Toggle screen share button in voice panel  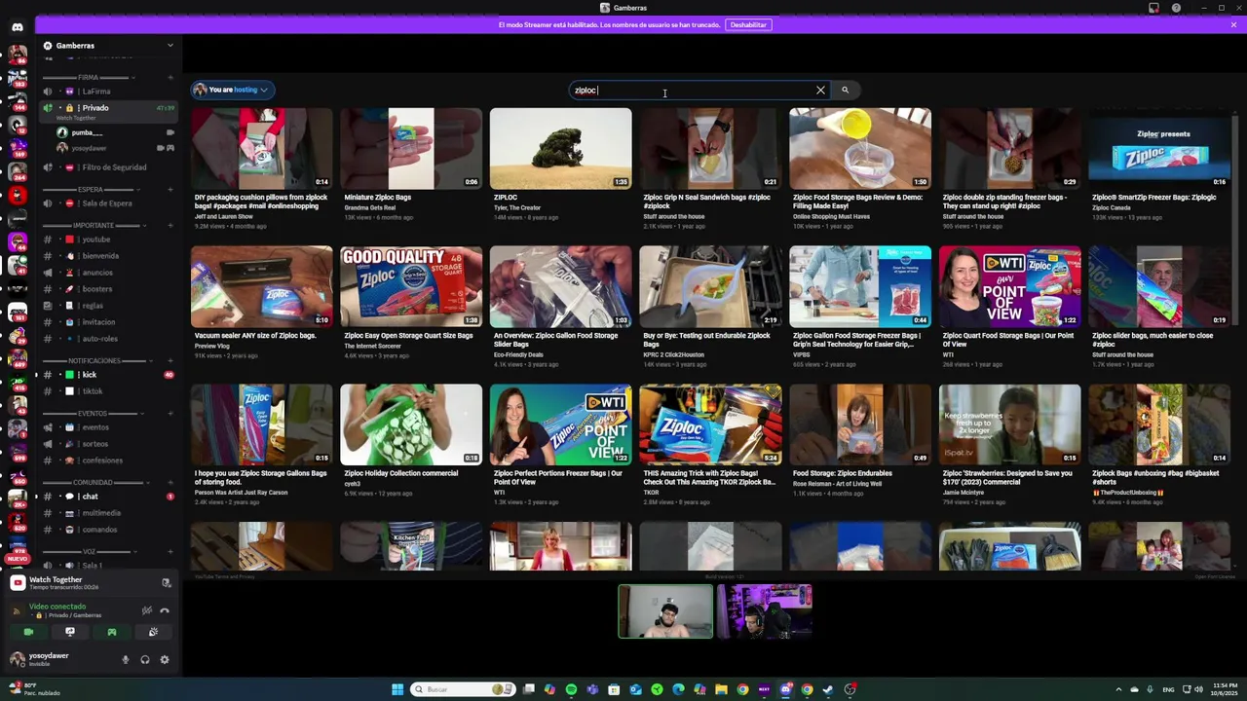pos(70,632)
